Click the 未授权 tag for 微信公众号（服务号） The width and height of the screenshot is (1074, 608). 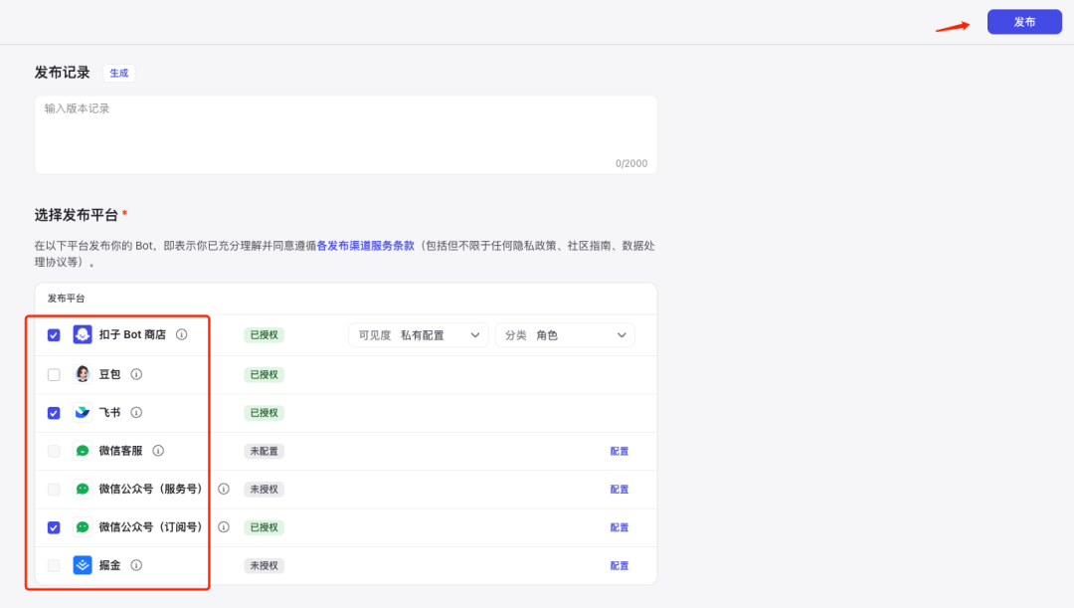click(x=264, y=490)
